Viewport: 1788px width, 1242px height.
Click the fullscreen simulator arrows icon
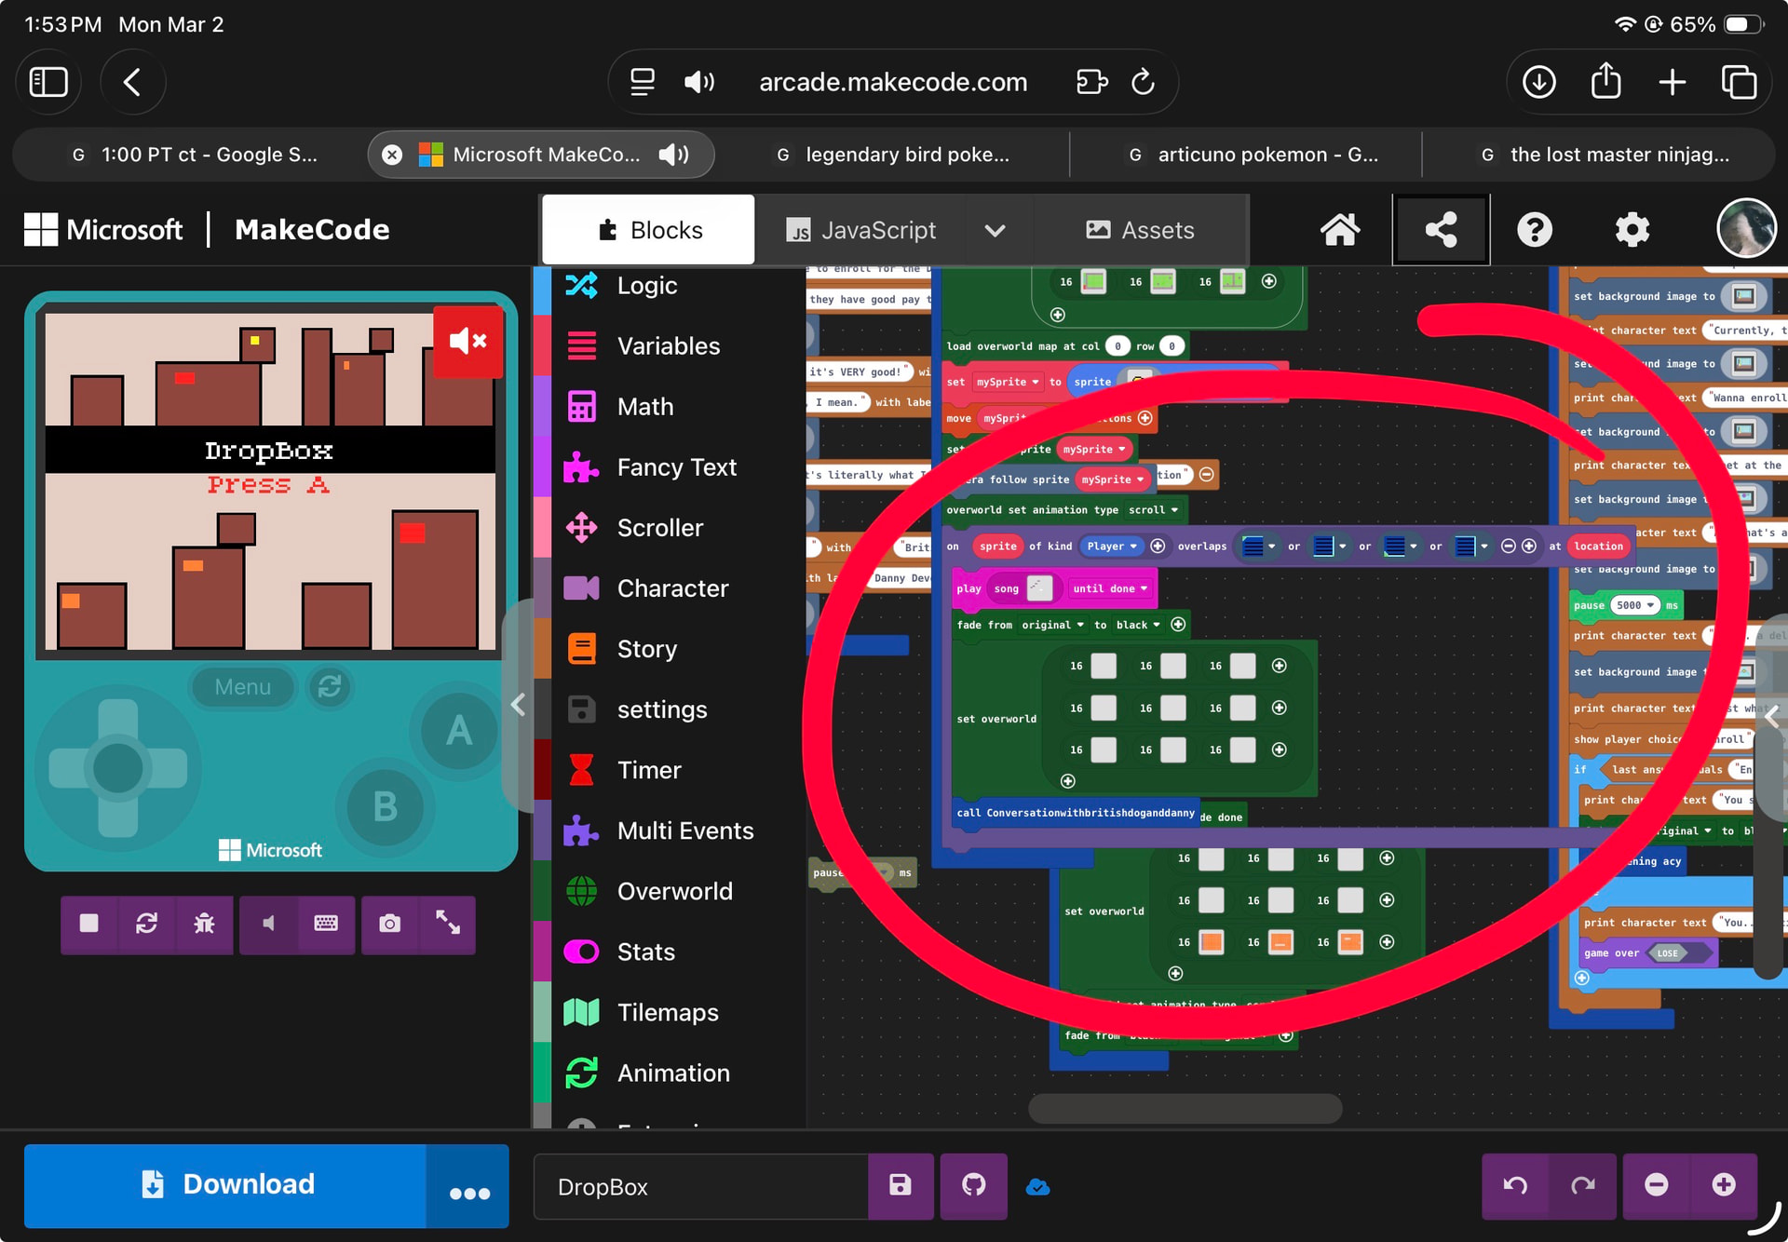coord(448,924)
